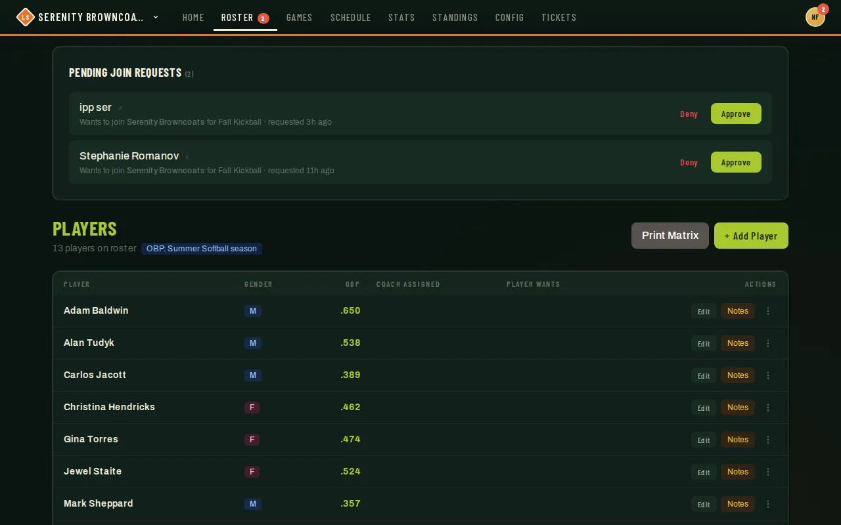Image resolution: width=841 pixels, height=525 pixels.
Task: Open more actions for Alan Tudyk
Action: coord(768,343)
